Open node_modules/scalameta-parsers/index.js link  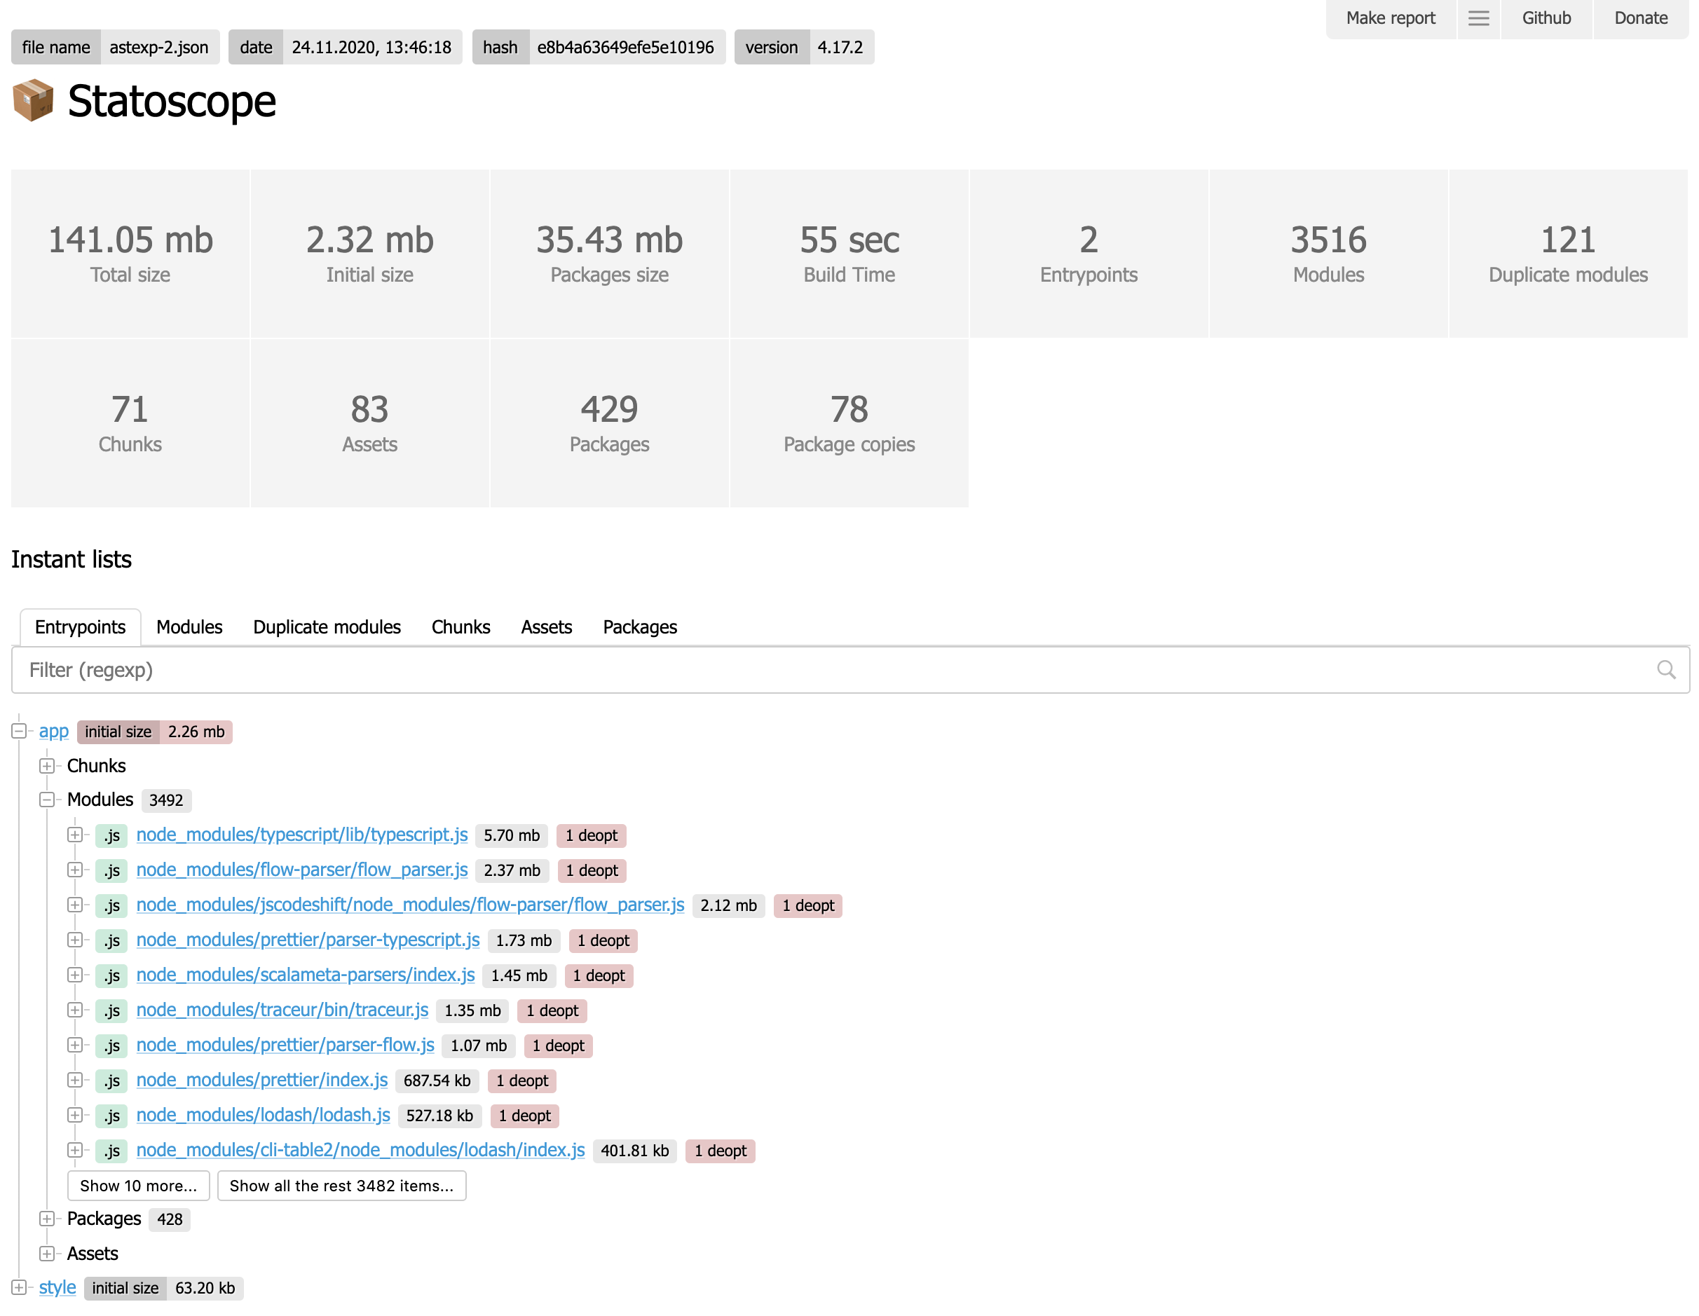(x=305, y=975)
